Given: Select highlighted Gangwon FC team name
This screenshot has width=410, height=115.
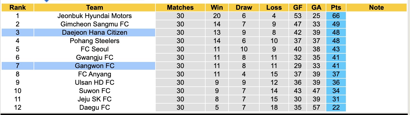Looking at the screenshot, I should pyautogui.click(x=95, y=66).
